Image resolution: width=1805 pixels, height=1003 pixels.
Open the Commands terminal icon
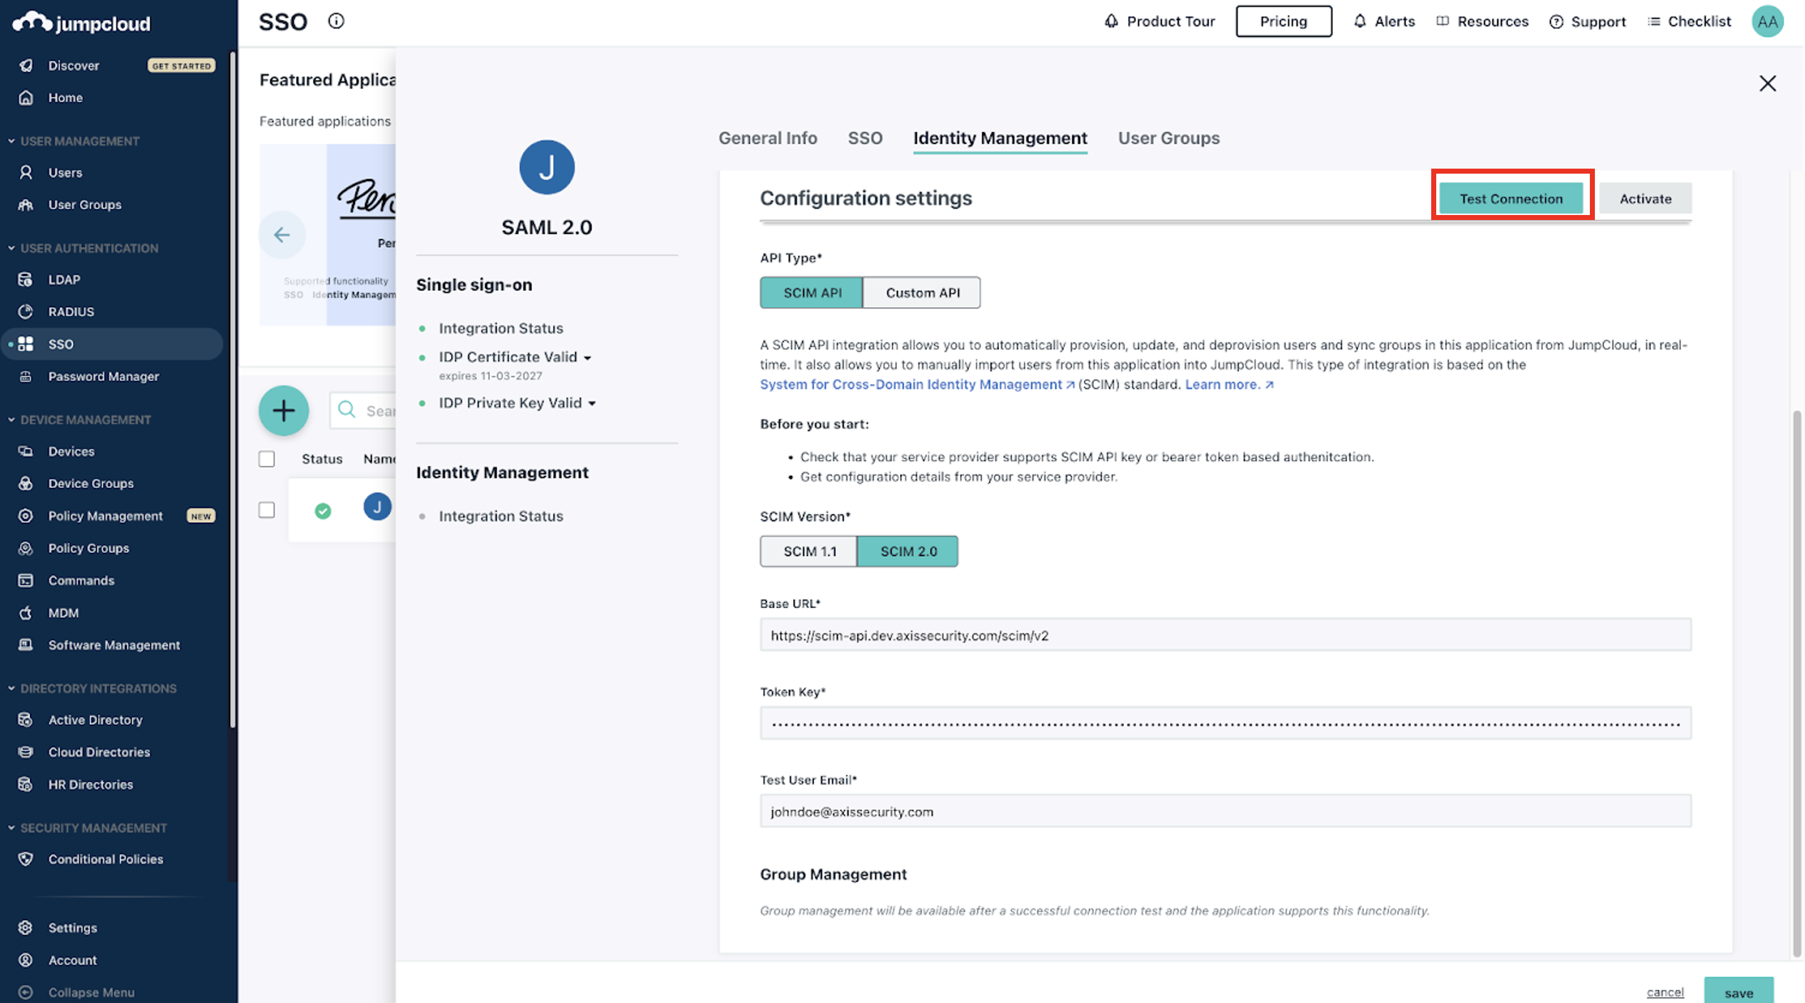pos(26,580)
